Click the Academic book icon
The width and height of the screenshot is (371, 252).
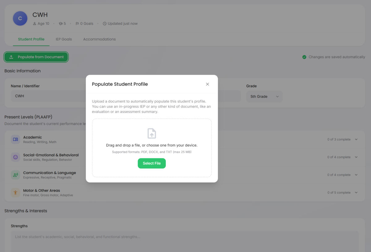click(15, 140)
